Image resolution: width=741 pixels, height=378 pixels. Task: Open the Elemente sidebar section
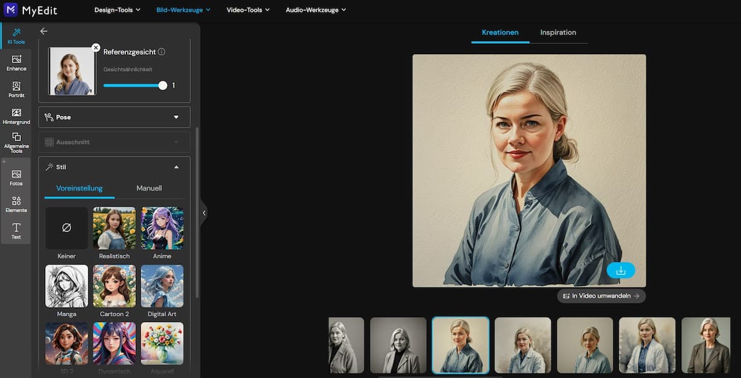point(16,204)
